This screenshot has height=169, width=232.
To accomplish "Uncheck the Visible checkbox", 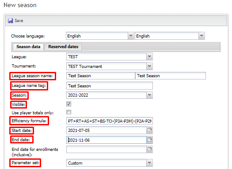I will 68,104.
